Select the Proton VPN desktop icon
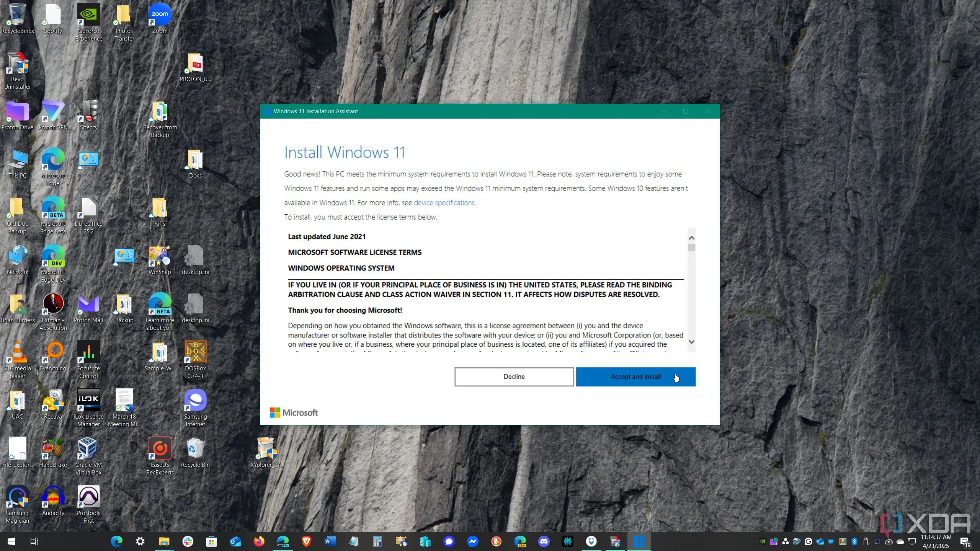The width and height of the screenshot is (980, 551). [x=53, y=115]
